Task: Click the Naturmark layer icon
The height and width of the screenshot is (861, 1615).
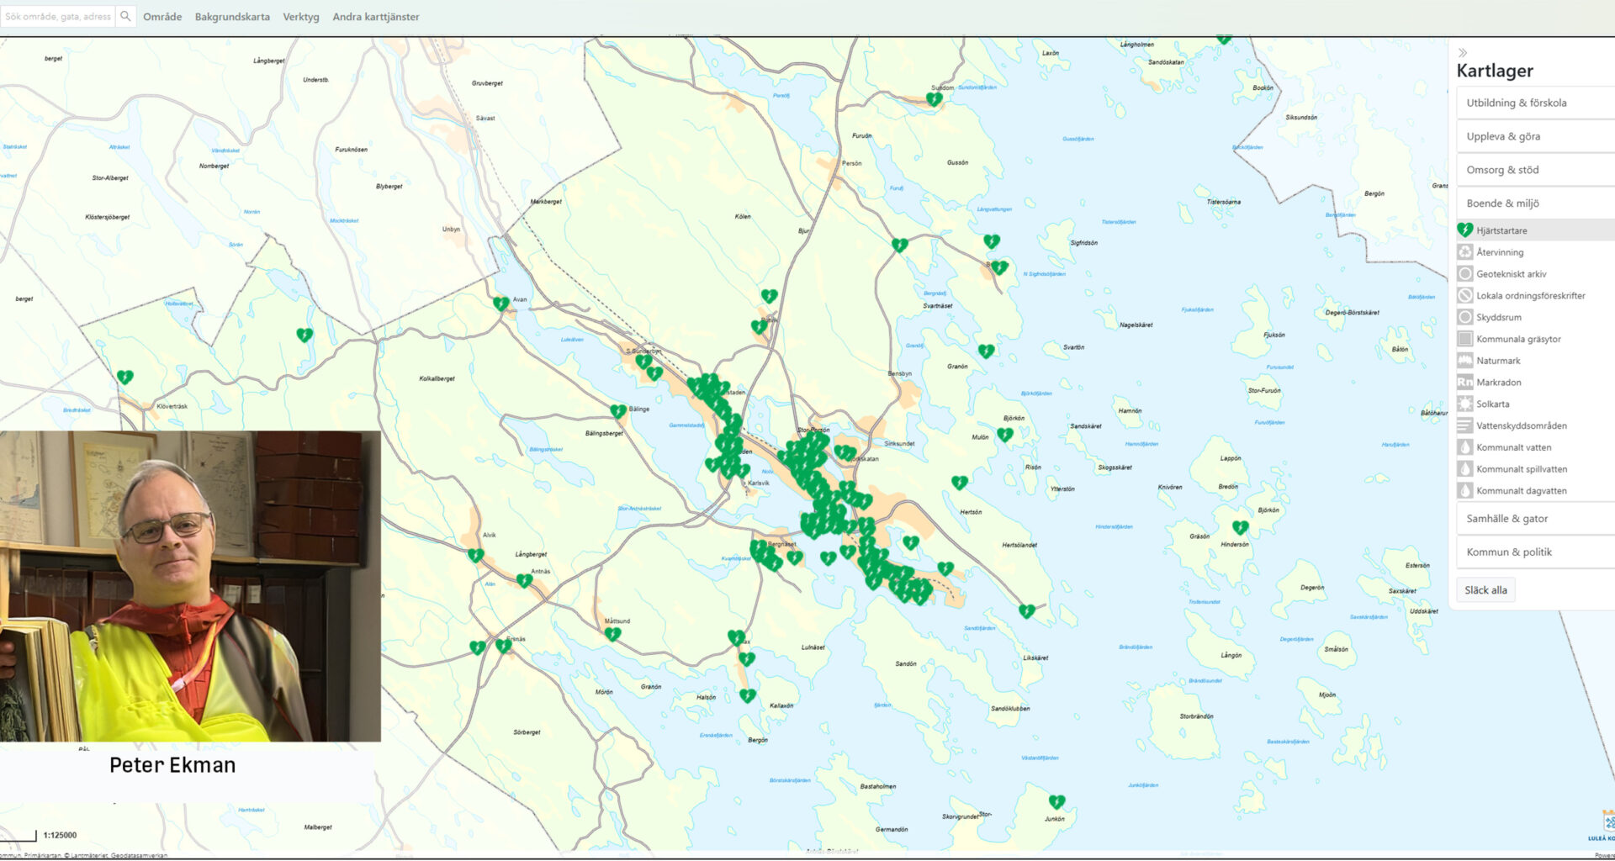Action: pyautogui.click(x=1466, y=360)
